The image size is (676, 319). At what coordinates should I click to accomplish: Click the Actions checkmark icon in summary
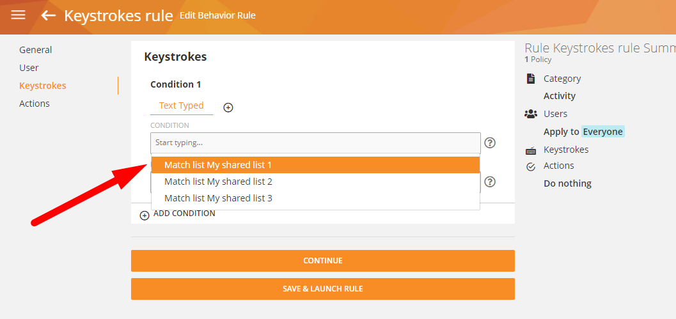(530, 166)
